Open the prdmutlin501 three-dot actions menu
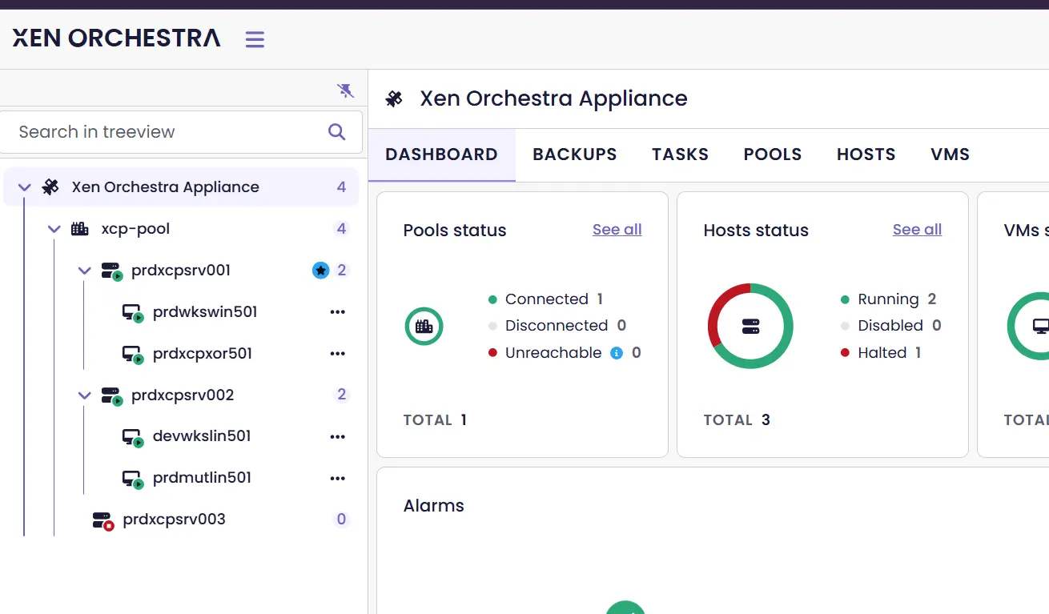Screen dimensions: 1049x614 click(337, 478)
